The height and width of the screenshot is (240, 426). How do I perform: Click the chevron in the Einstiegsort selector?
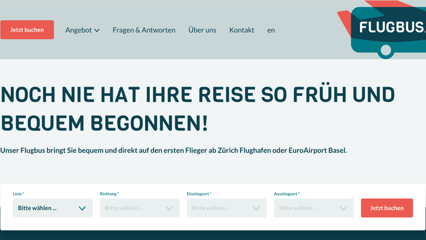pyautogui.click(x=256, y=208)
